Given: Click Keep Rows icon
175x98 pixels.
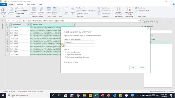Looking at the screenshot, I should pyautogui.click(x=49, y=9).
